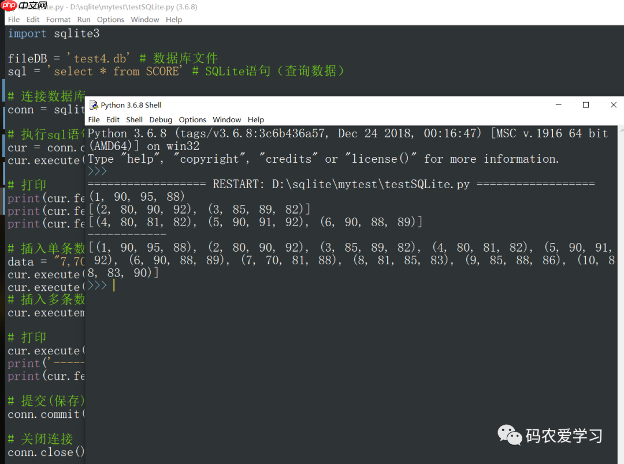Open Format menu in the editor window
This screenshot has width=624, height=464.
click(58, 20)
